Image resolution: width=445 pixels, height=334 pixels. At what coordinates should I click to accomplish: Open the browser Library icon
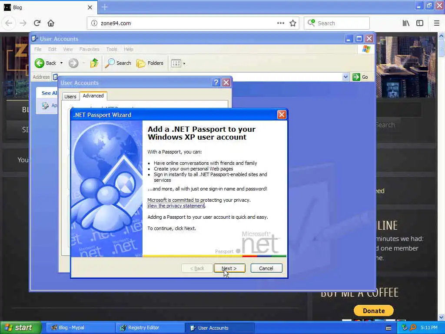pos(406,23)
